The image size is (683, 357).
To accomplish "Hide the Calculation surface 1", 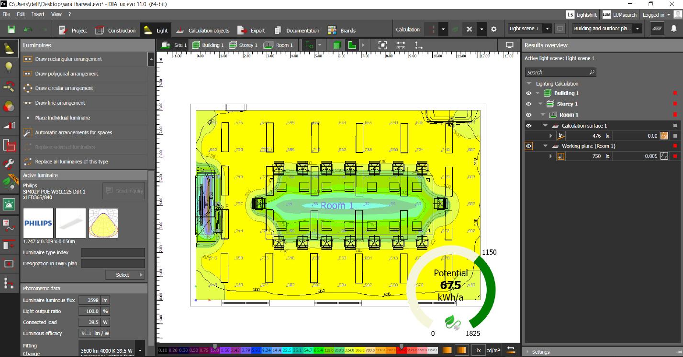I will click(528, 125).
